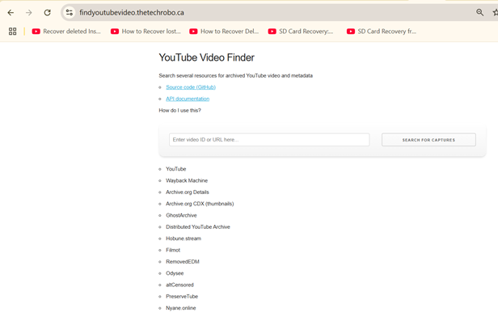This screenshot has width=498, height=321.
Task: Select the 'Nyane.online' list entry
Action: pos(181,308)
